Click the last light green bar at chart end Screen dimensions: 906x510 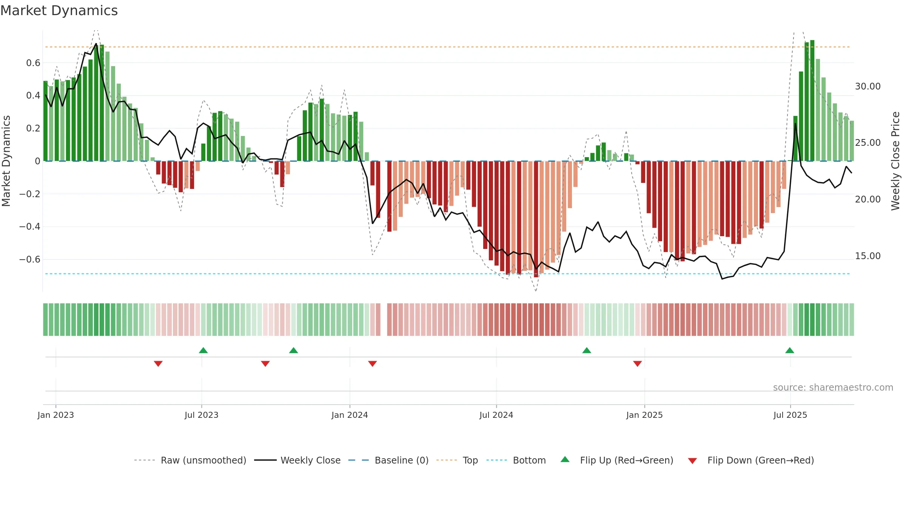click(852, 141)
